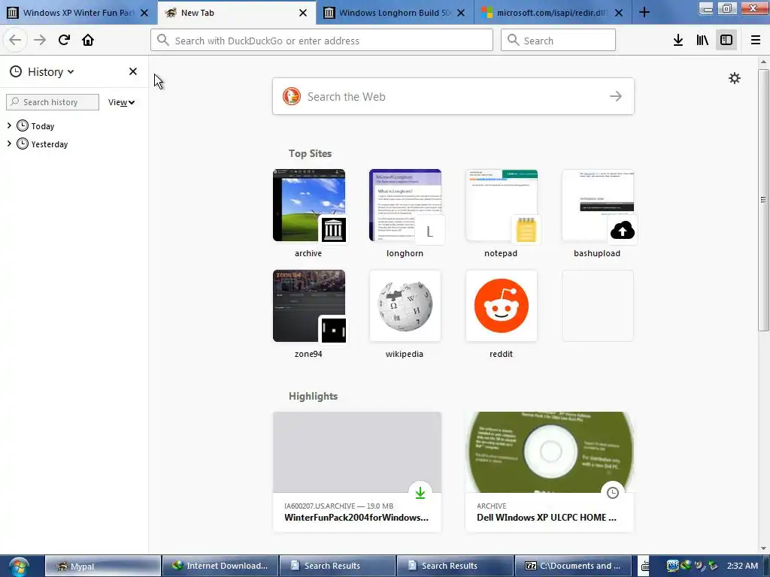This screenshot has height=577, width=770.
Task: Click the clock history badge on Dell card
Action: point(612,493)
